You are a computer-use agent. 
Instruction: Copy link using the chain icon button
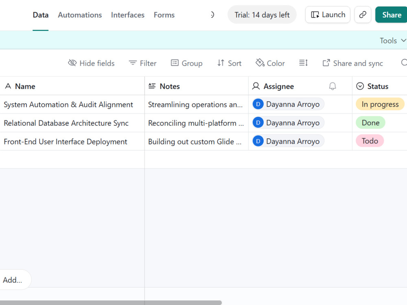[363, 15]
